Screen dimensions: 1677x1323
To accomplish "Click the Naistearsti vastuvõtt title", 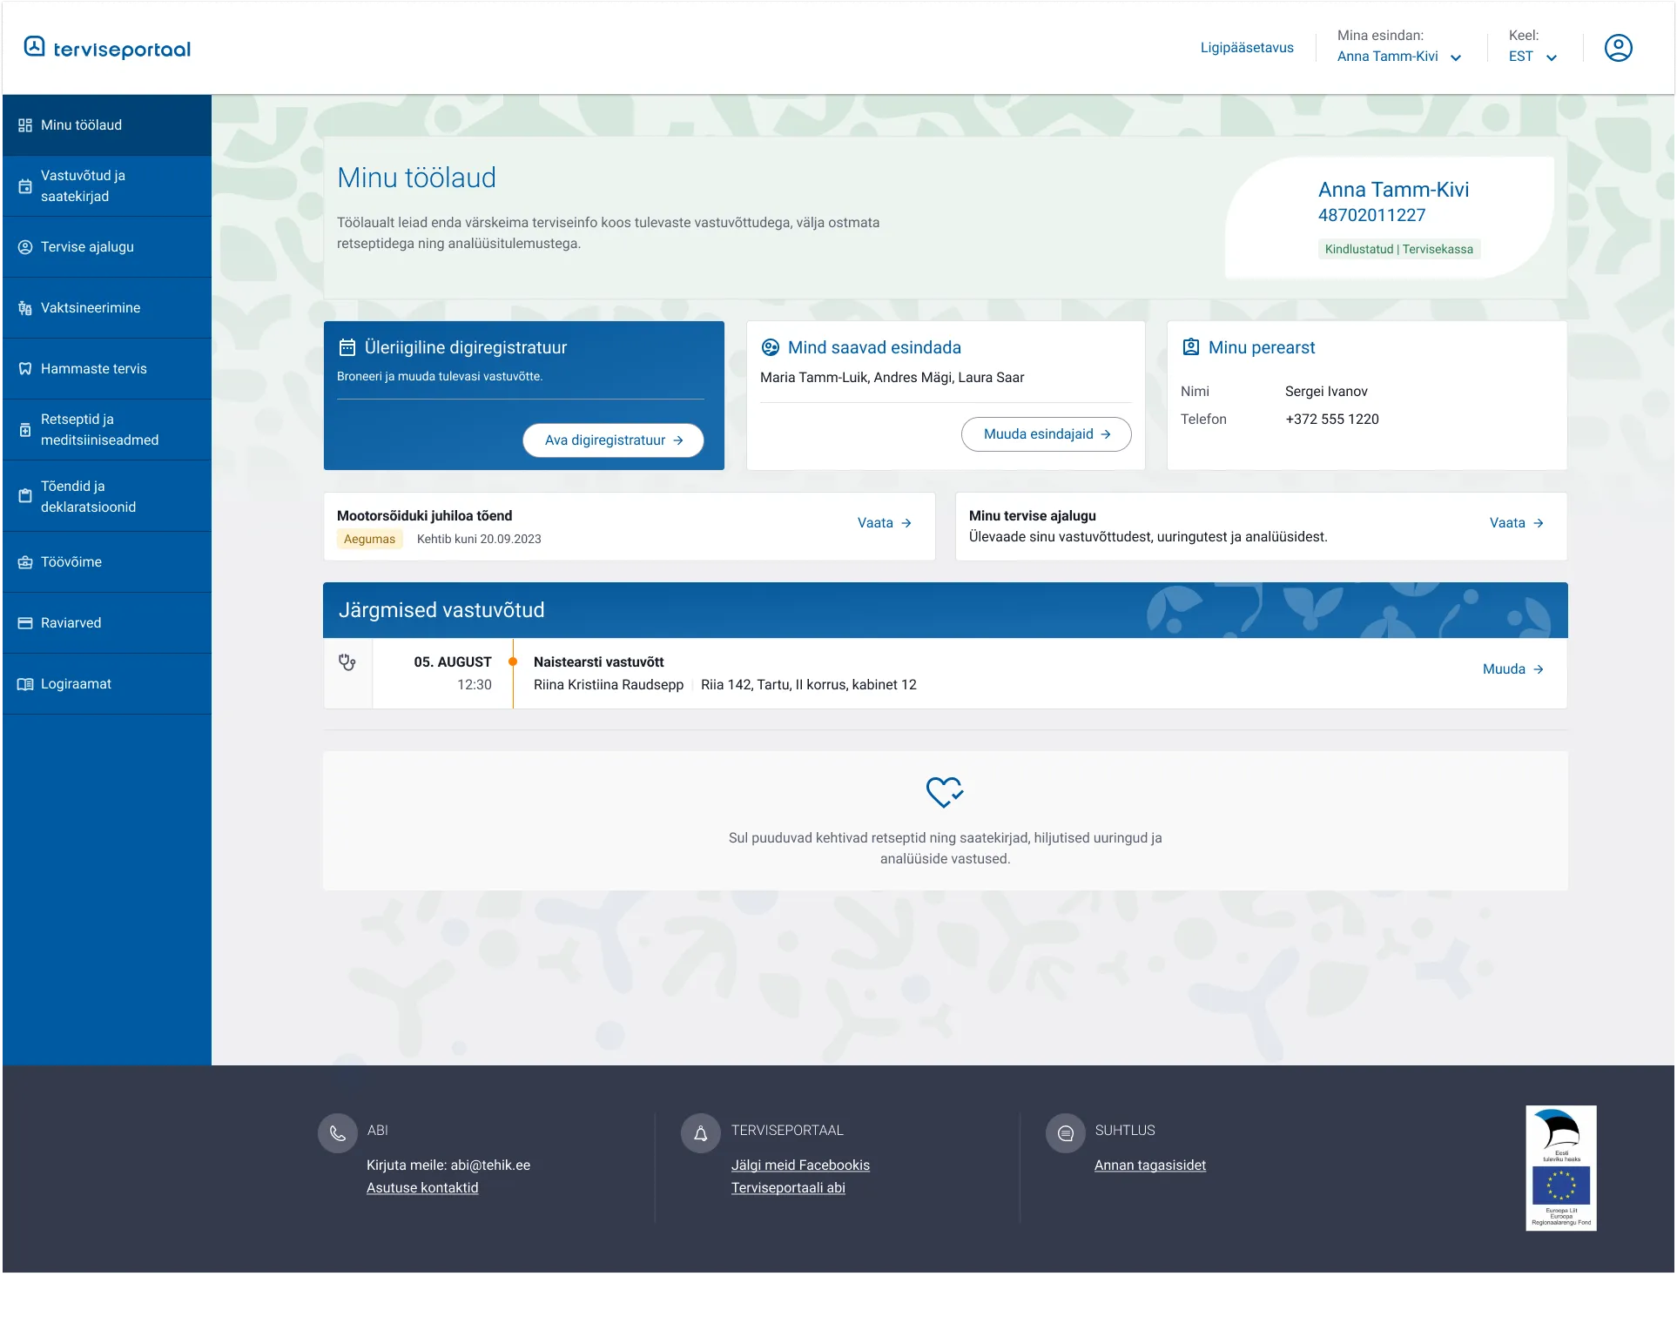I will tap(599, 662).
